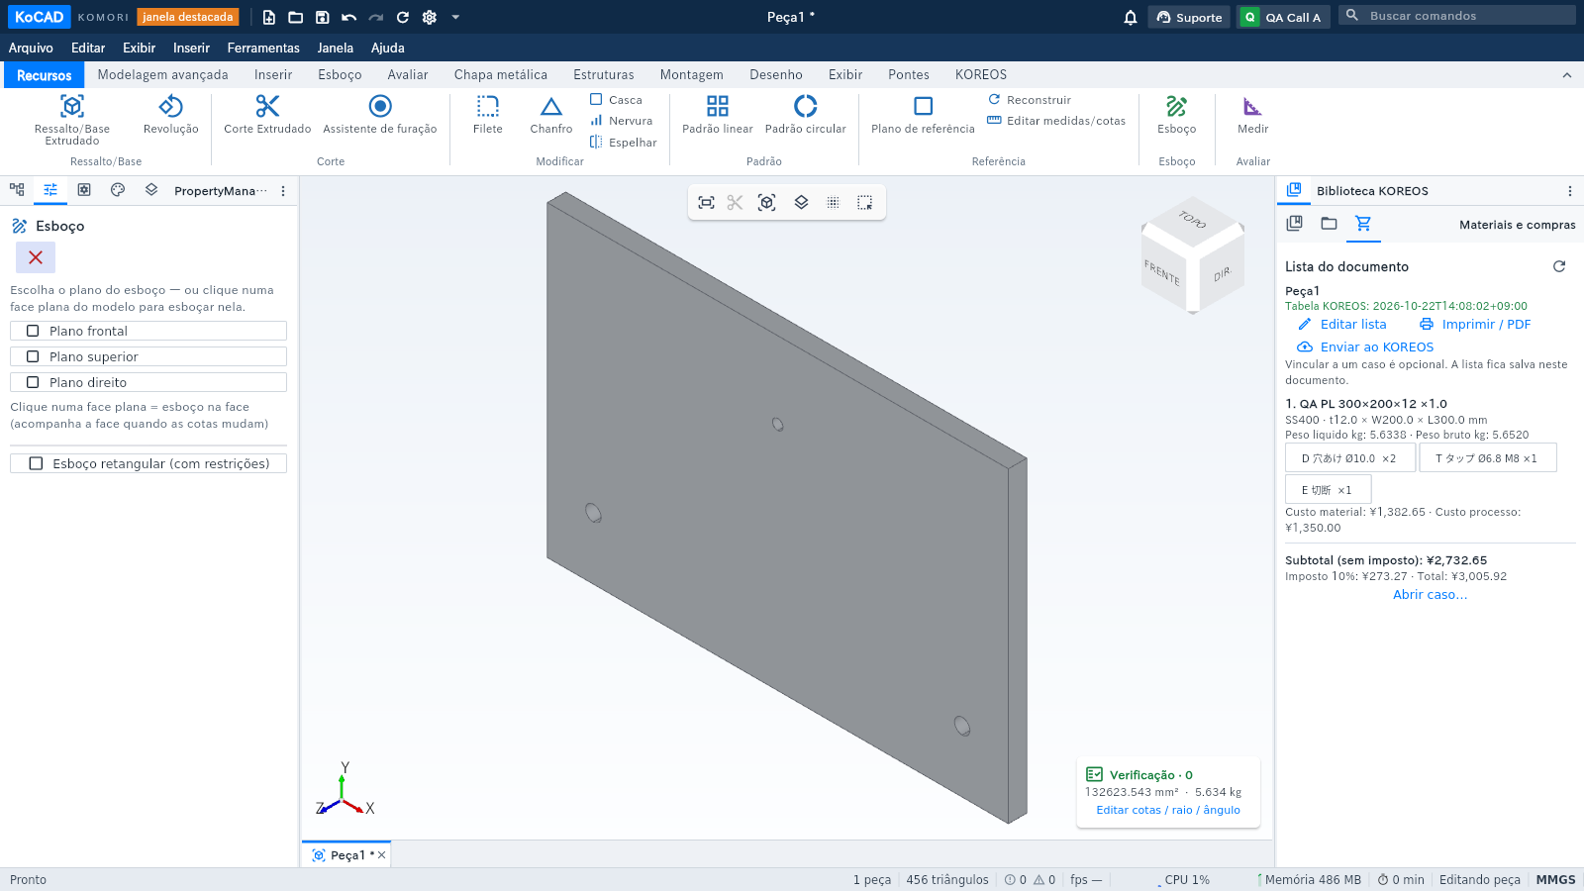Select the Revolução tool
This screenshot has width=1584, height=891.
(x=170, y=115)
